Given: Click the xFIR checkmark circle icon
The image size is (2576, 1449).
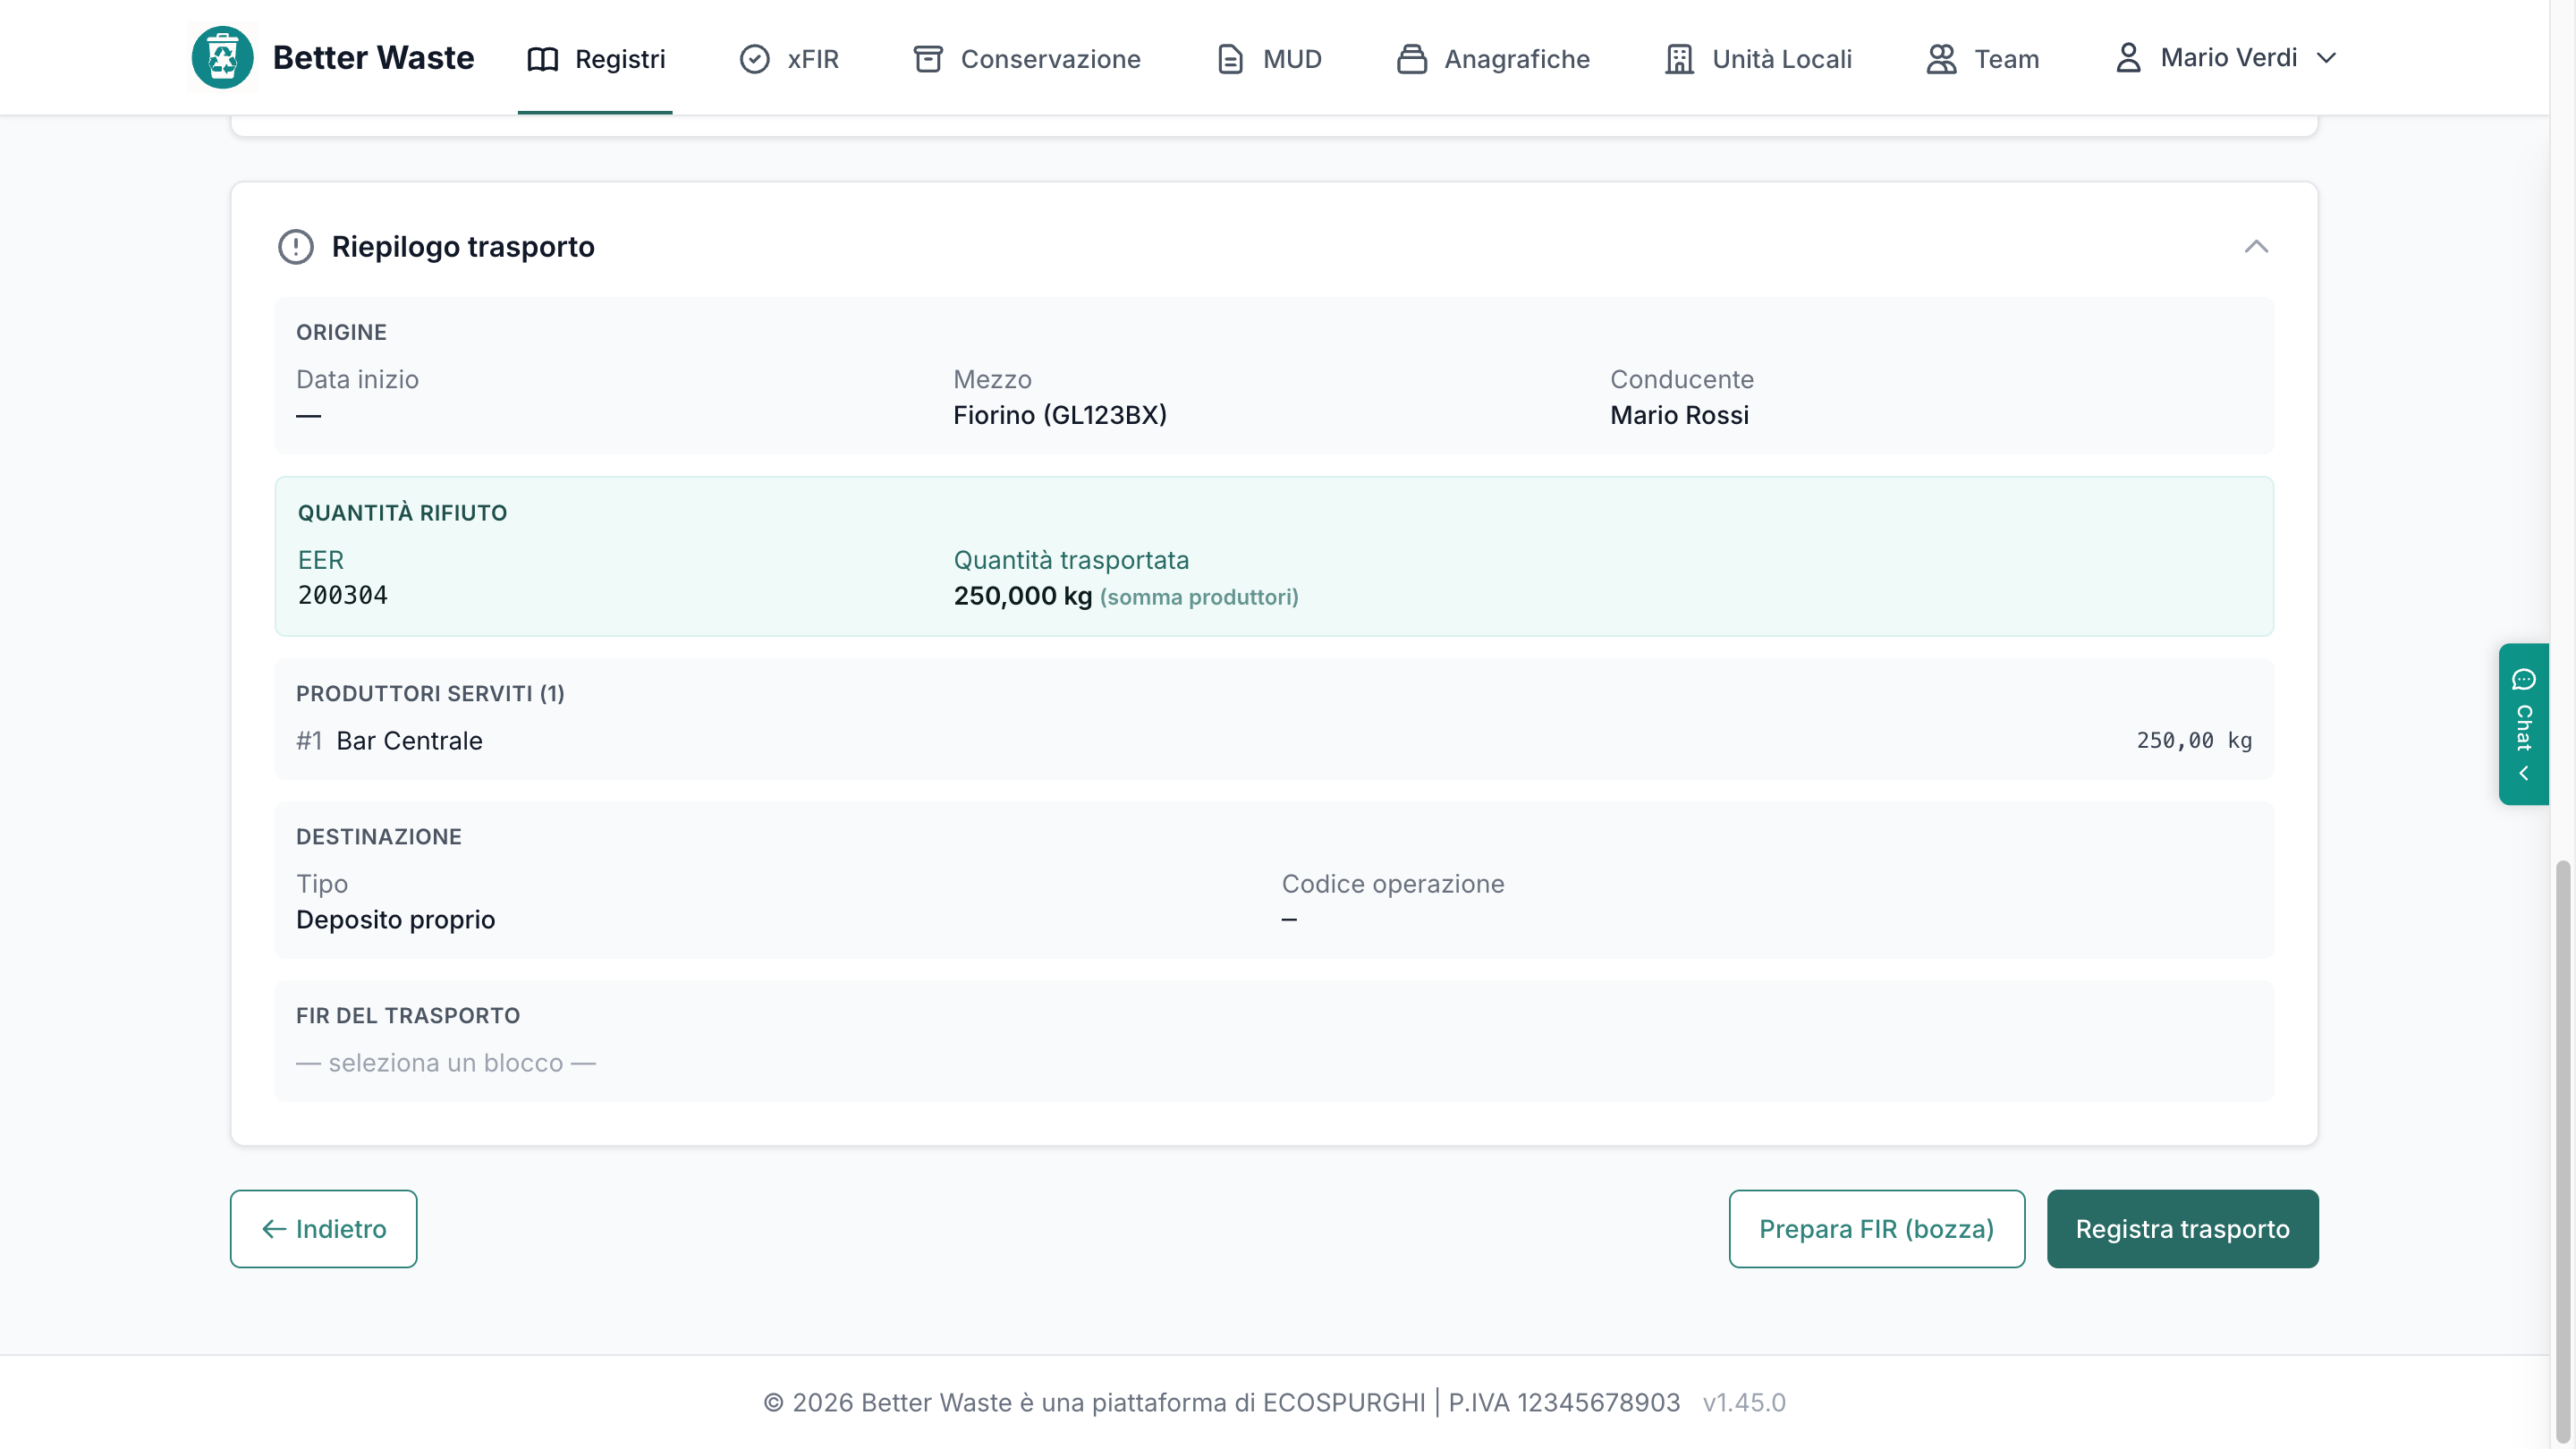Looking at the screenshot, I should (754, 59).
